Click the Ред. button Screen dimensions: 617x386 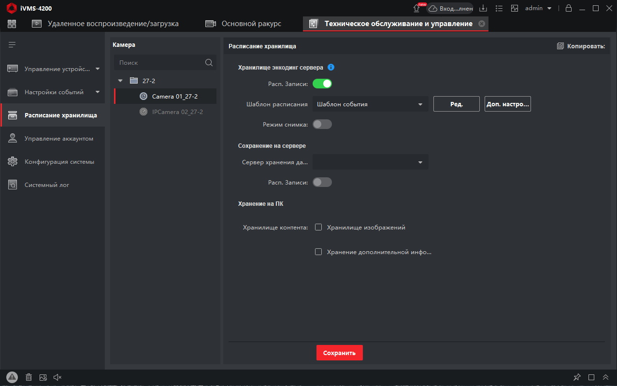pyautogui.click(x=457, y=104)
